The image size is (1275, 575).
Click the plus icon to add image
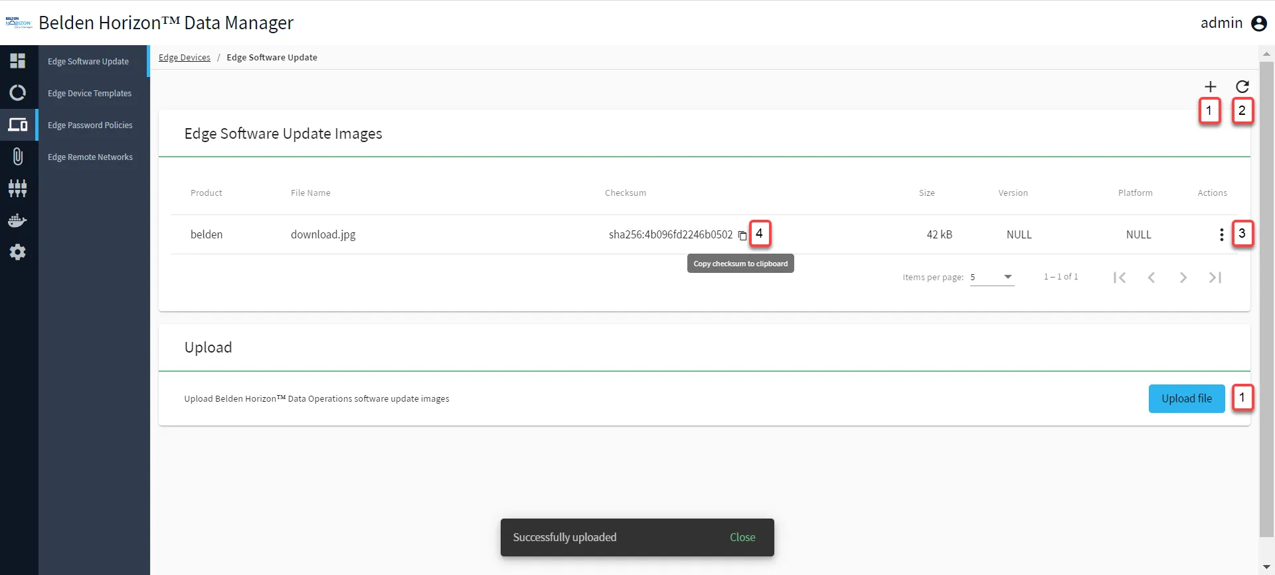(x=1211, y=87)
